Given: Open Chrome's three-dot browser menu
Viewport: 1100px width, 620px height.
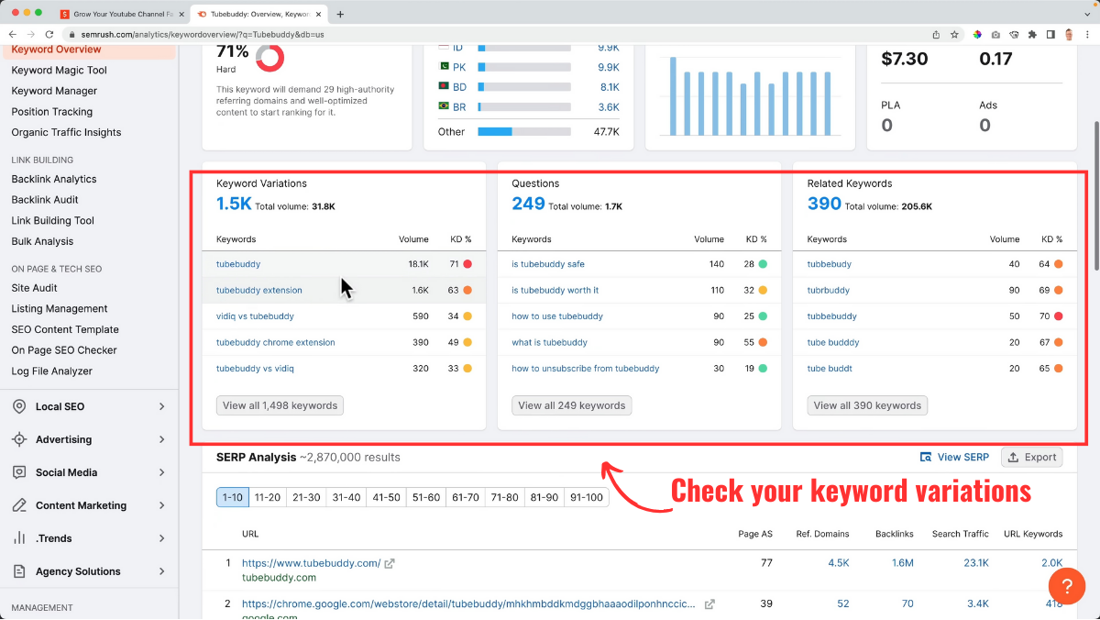Looking at the screenshot, I should click(1089, 34).
